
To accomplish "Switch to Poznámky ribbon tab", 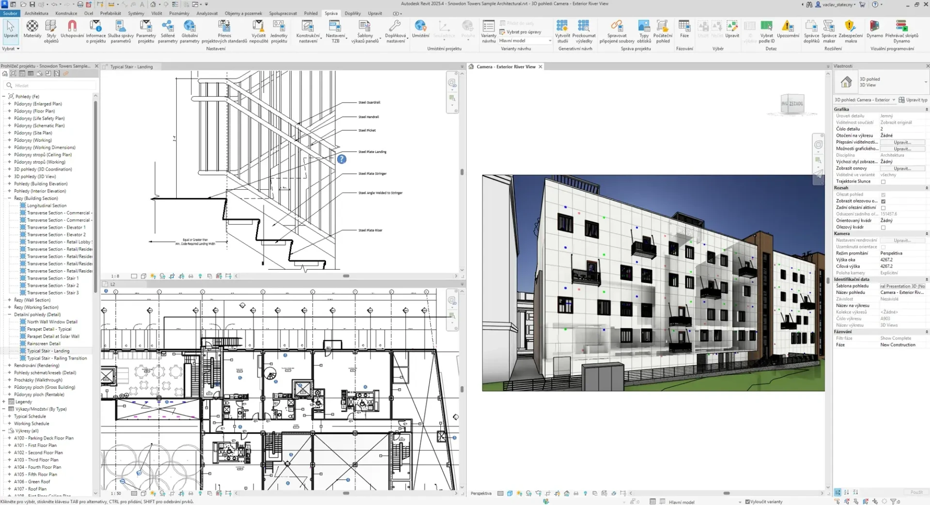I will 179,14.
